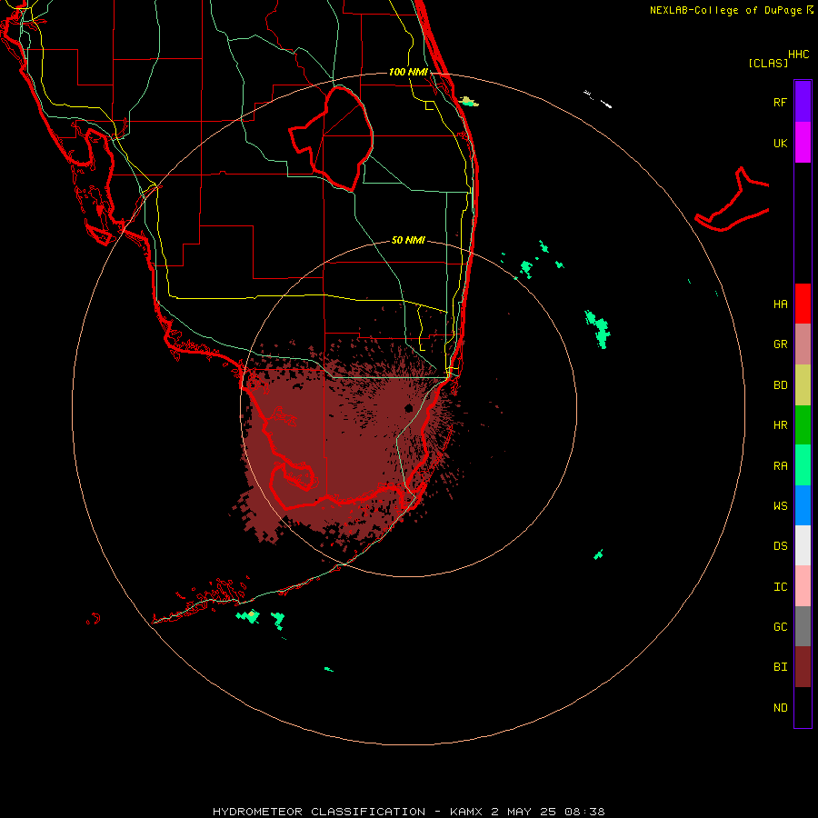Click the Bahamas island outline on the map's east edge

[732, 200]
